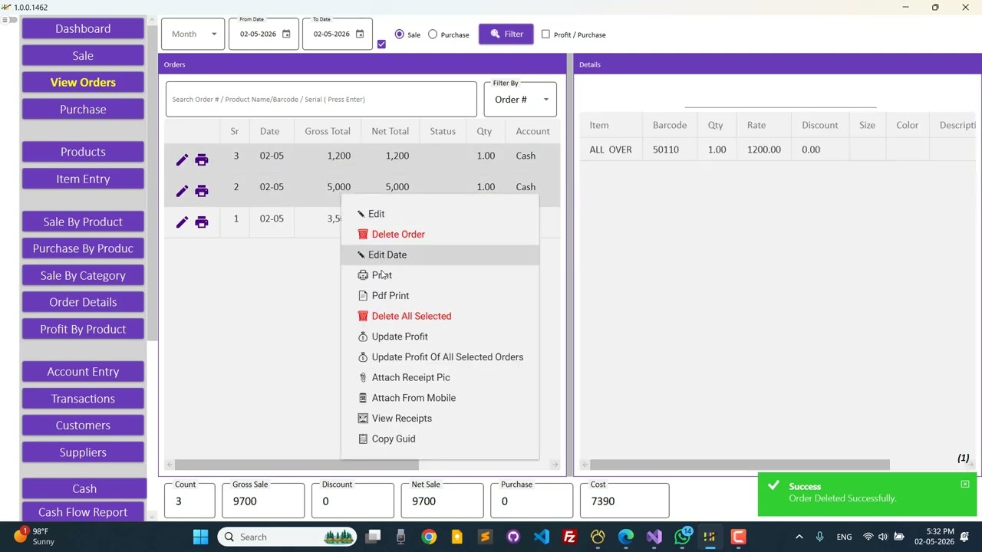Open Profit By Product report
This screenshot has height=552, width=982.
pos(83,329)
